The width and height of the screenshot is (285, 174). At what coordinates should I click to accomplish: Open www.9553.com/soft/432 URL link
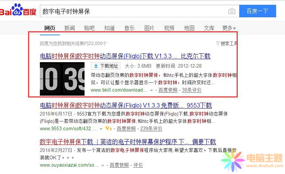68,128
